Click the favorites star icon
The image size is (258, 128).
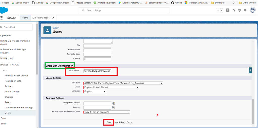tap(218, 10)
